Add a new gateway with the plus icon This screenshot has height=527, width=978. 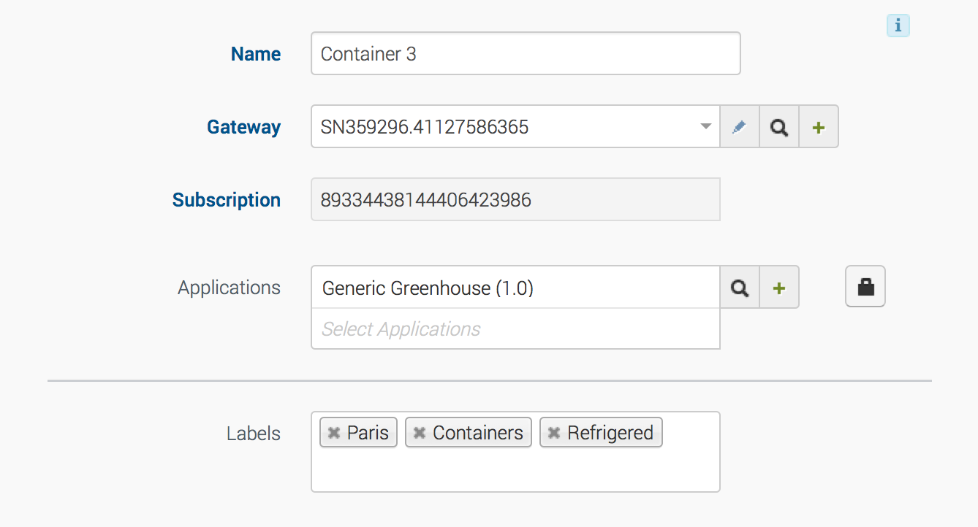819,127
